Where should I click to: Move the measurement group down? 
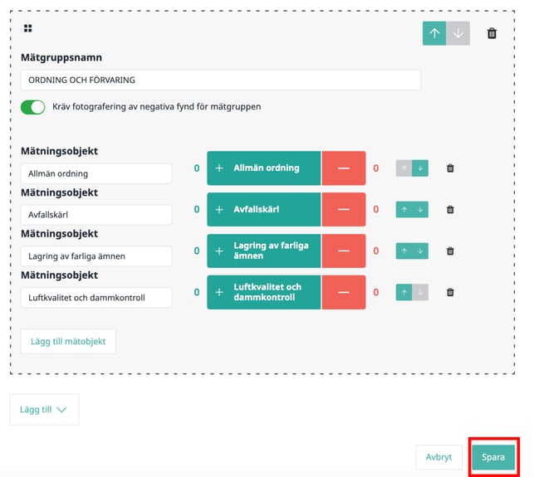pos(458,33)
